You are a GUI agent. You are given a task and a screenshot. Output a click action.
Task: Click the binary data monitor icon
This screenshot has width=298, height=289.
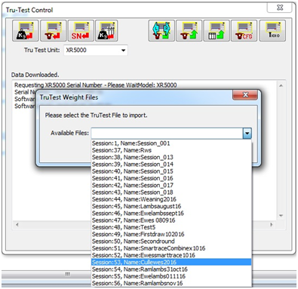(272, 31)
